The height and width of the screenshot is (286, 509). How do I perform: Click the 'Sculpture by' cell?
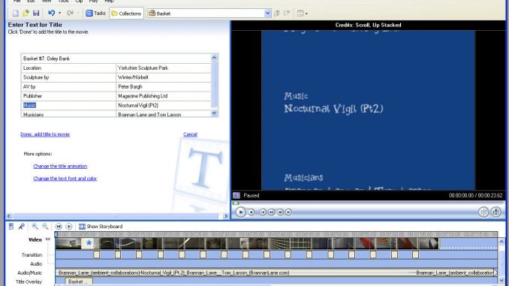[68, 77]
